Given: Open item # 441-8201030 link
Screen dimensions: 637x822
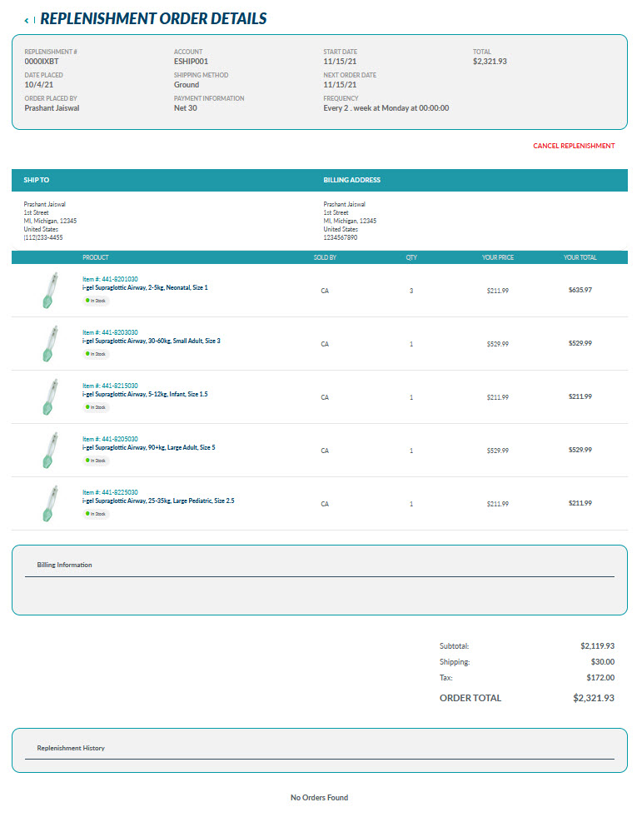Looking at the screenshot, I should point(110,279).
